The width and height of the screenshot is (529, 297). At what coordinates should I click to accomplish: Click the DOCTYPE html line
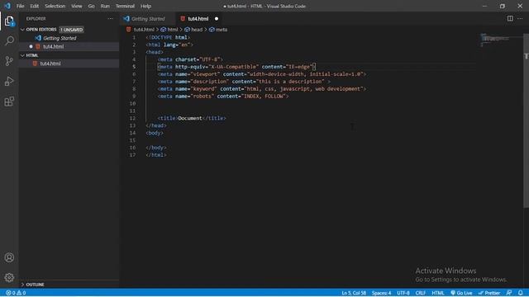(168, 37)
